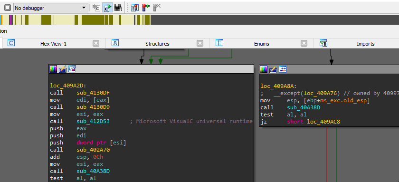Open the No debugger dropdown

point(51,8)
